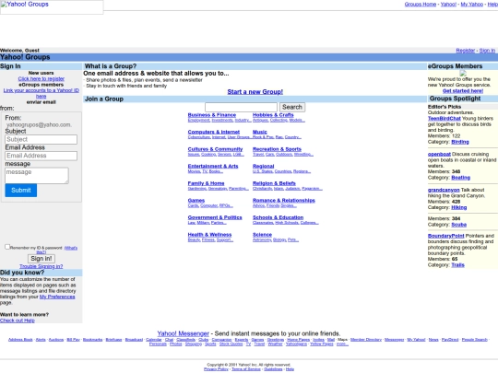Click Start a new Group! link
The height and width of the screenshot is (373, 498).
[x=255, y=92]
